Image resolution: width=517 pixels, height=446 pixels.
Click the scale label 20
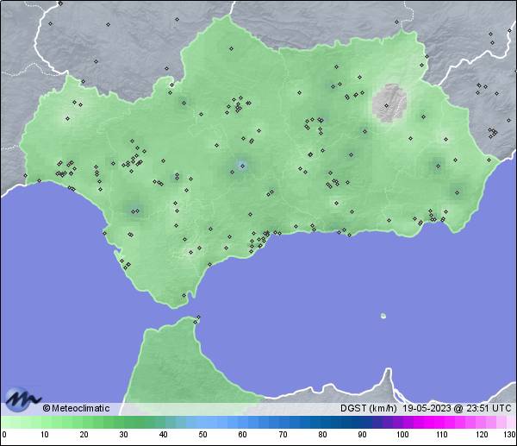click(x=84, y=435)
